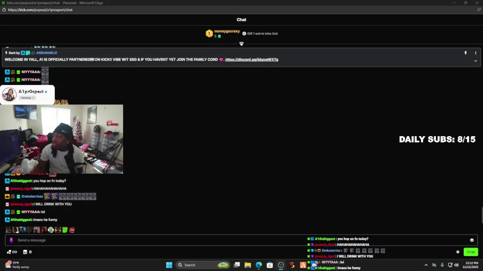Open the network tray icon

click(450, 265)
